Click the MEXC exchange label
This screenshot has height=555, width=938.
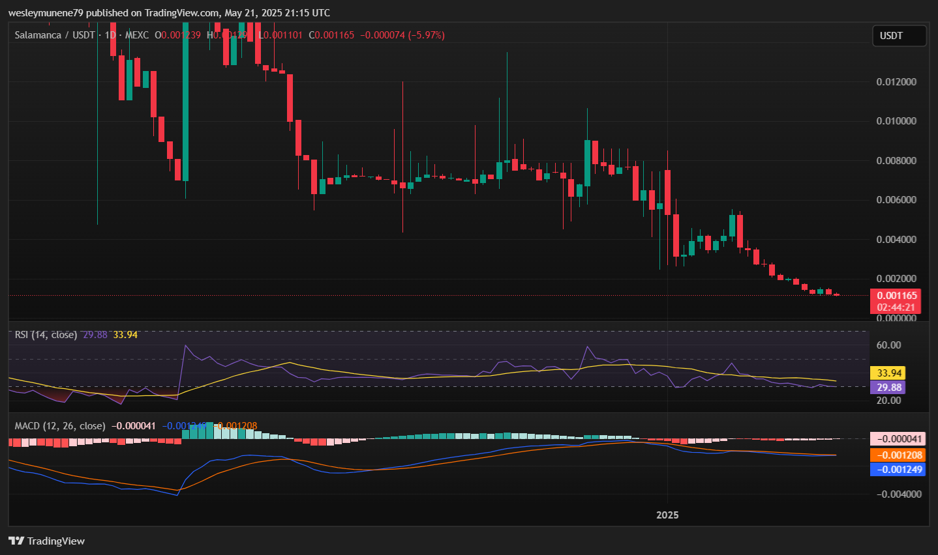click(136, 35)
